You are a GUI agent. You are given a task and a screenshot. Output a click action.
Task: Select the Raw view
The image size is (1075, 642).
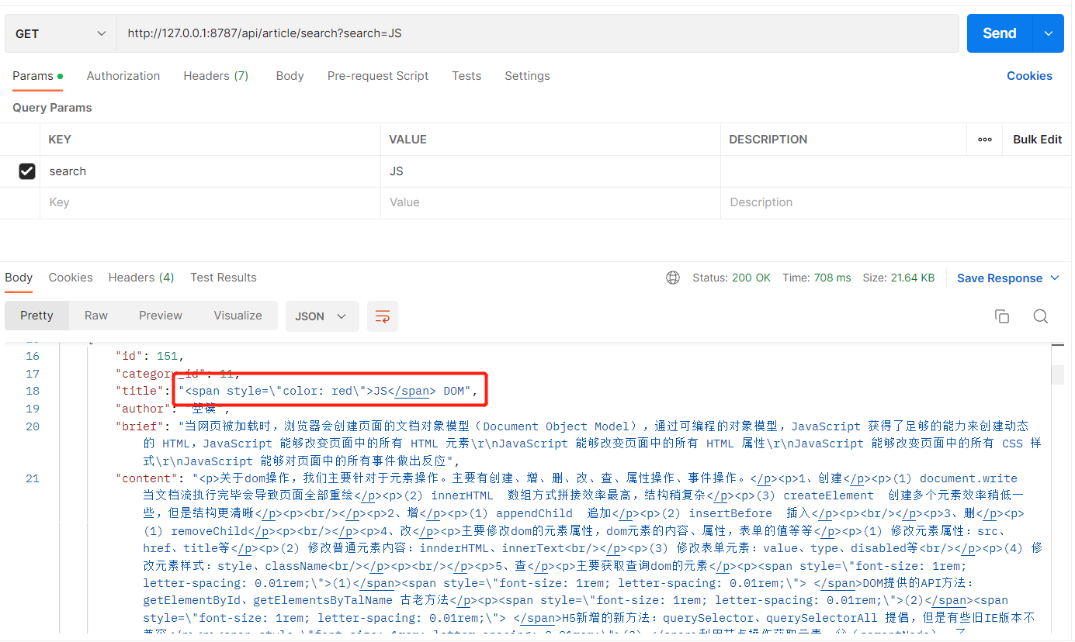pos(96,316)
